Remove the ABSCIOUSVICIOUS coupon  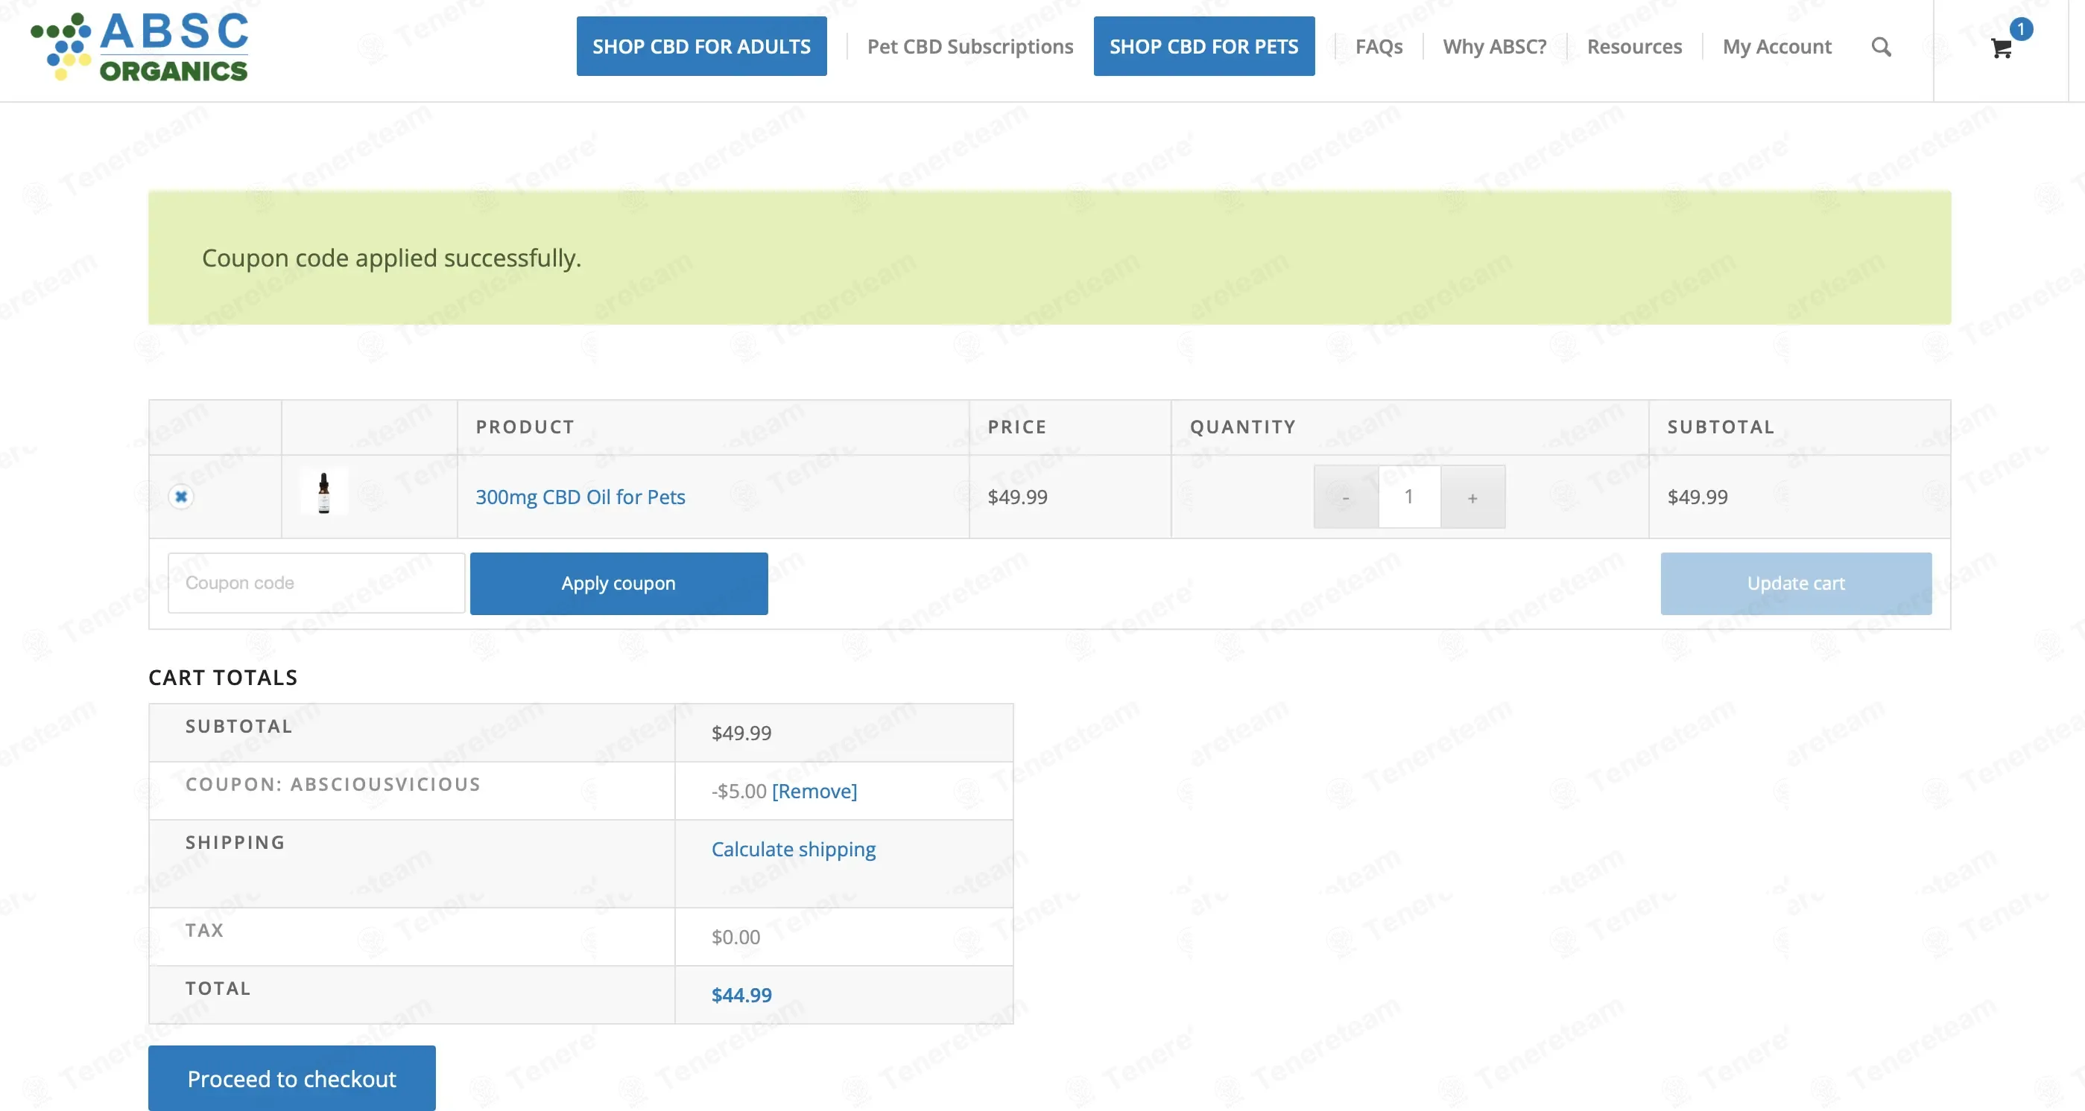pyautogui.click(x=814, y=791)
